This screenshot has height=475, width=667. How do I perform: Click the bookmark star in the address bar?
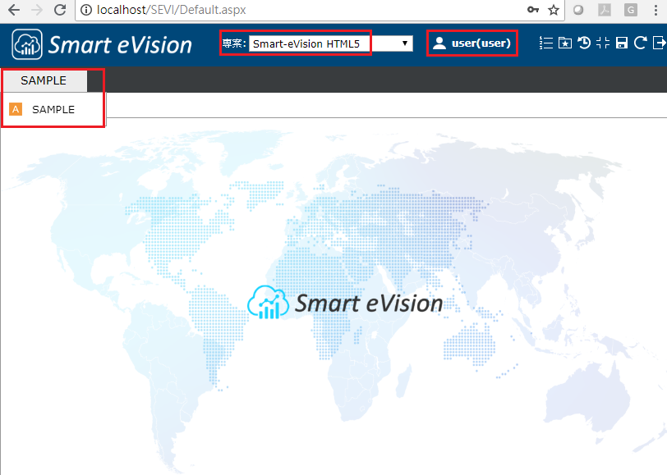pos(552,10)
